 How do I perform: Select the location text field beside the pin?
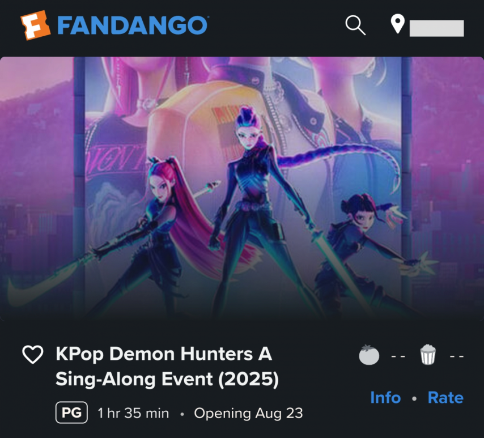(436, 28)
